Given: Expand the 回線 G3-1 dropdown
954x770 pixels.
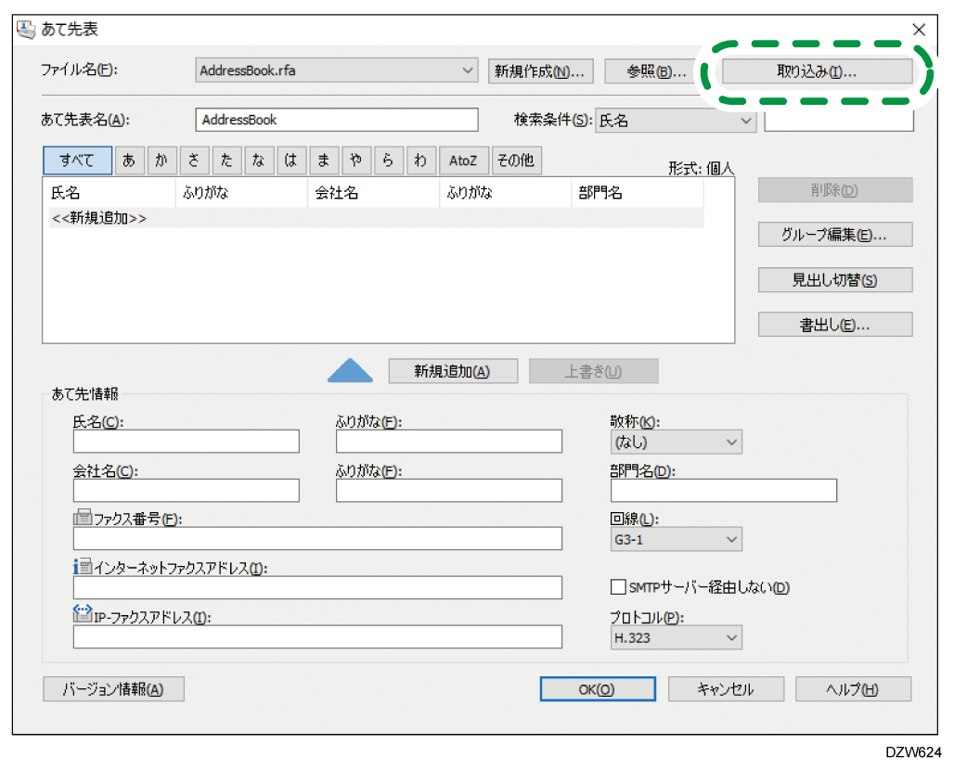Looking at the screenshot, I should (x=731, y=539).
